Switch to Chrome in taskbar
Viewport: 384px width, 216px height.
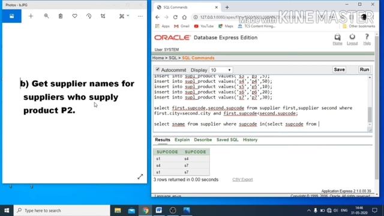tap(145, 211)
